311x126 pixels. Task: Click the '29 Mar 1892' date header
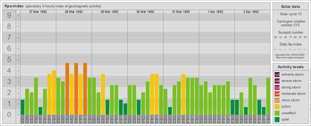110,12
